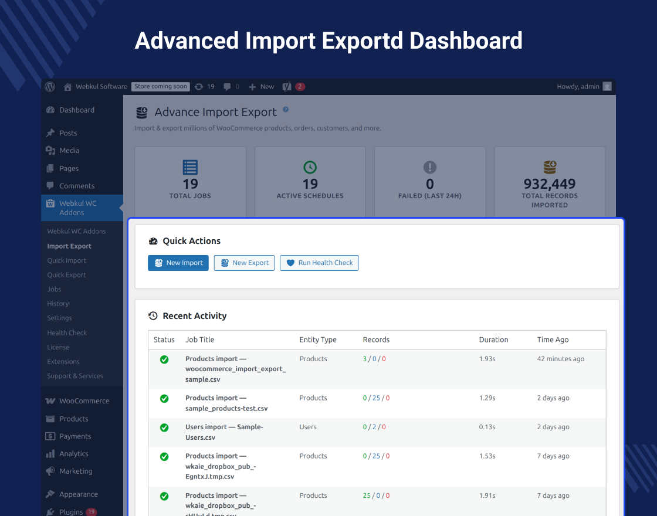Click the New Export button

pyautogui.click(x=244, y=263)
